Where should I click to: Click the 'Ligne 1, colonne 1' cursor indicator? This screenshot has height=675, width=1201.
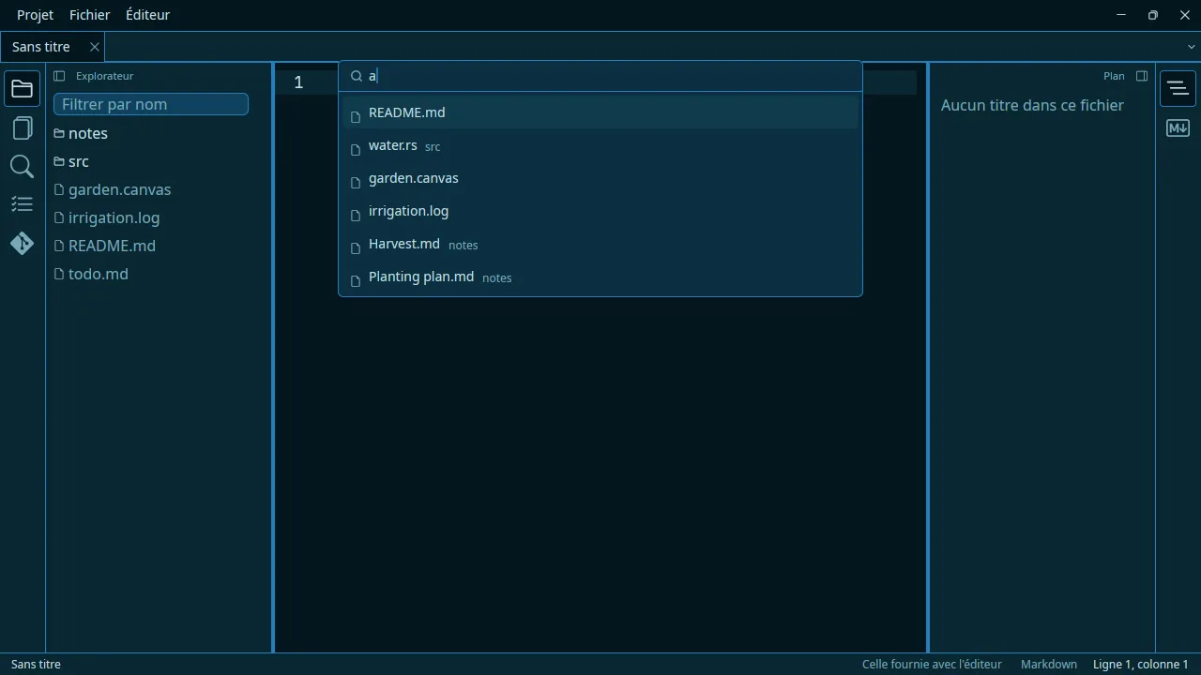click(x=1141, y=664)
